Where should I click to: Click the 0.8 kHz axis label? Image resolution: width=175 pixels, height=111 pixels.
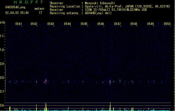coord(2,78)
